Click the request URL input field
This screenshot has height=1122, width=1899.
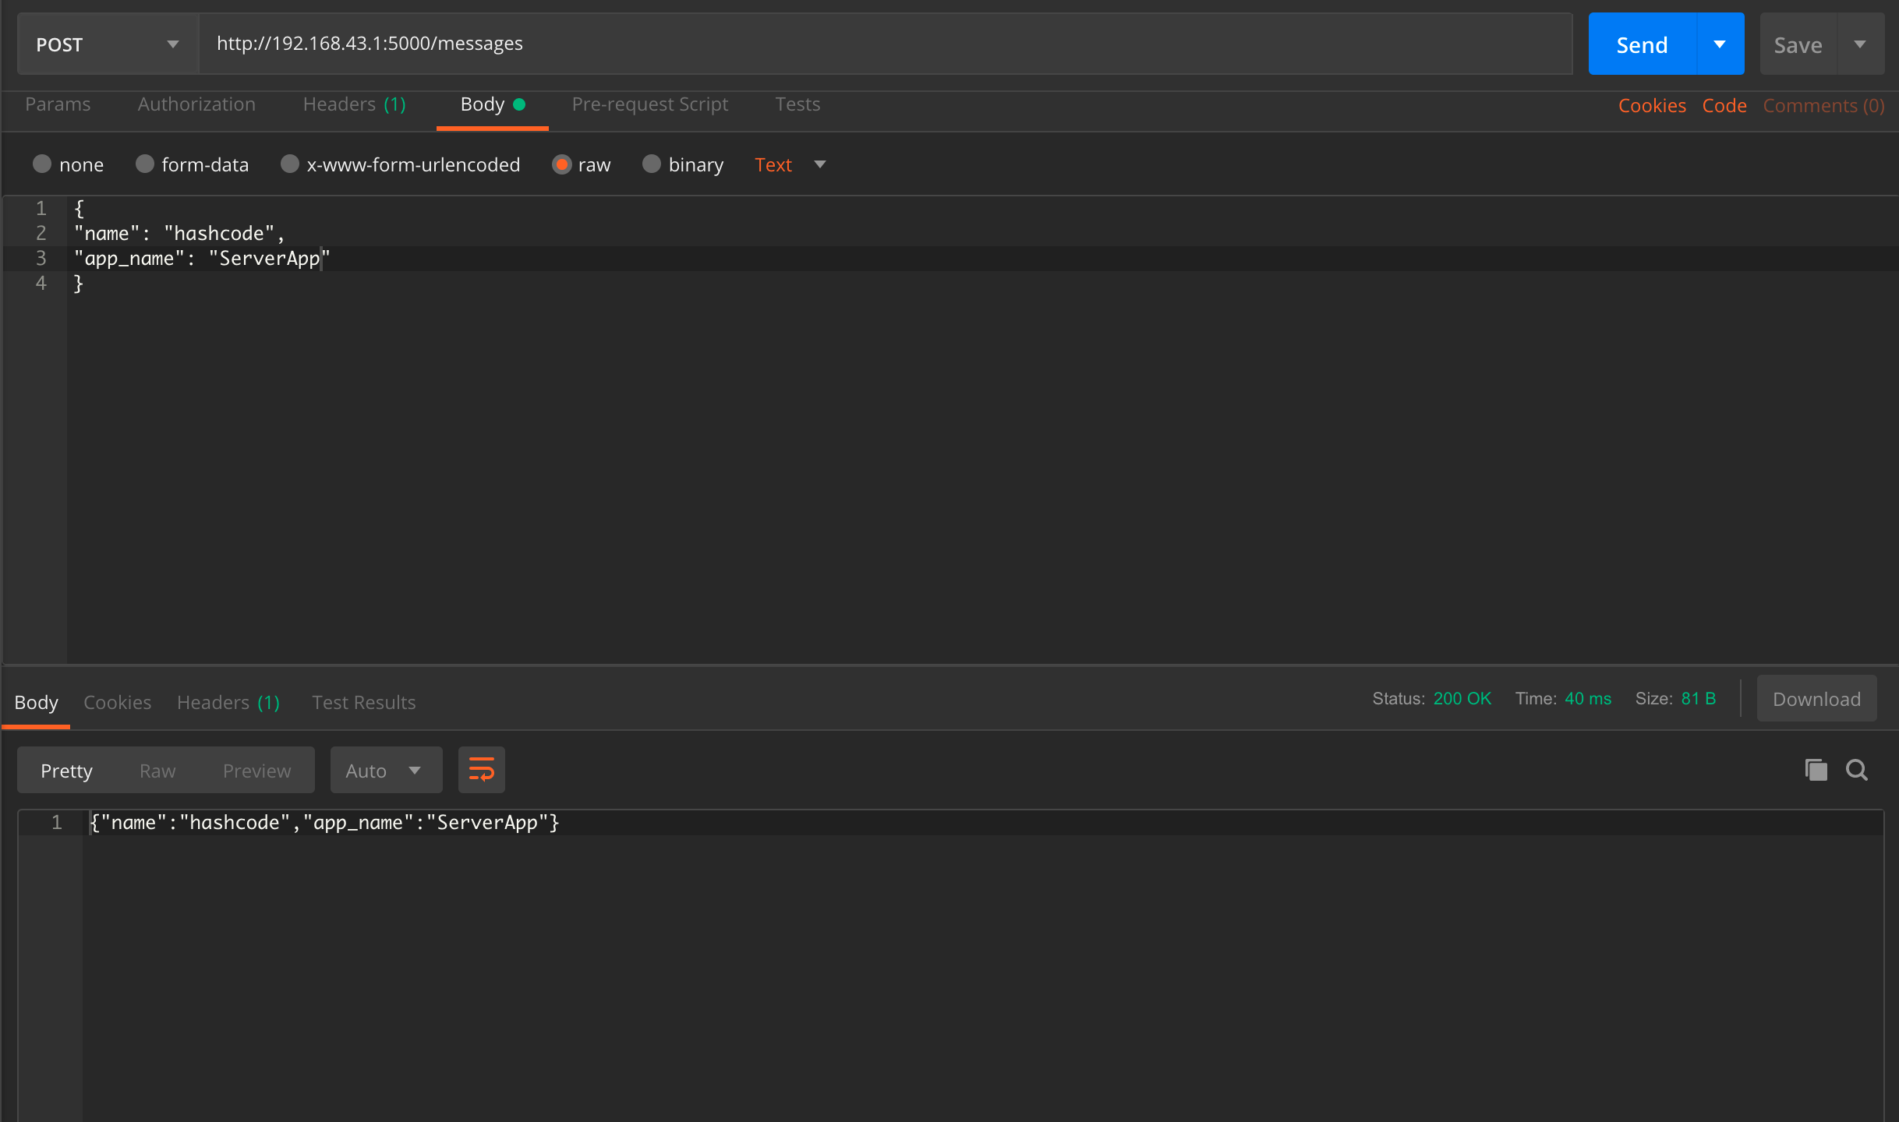[885, 44]
